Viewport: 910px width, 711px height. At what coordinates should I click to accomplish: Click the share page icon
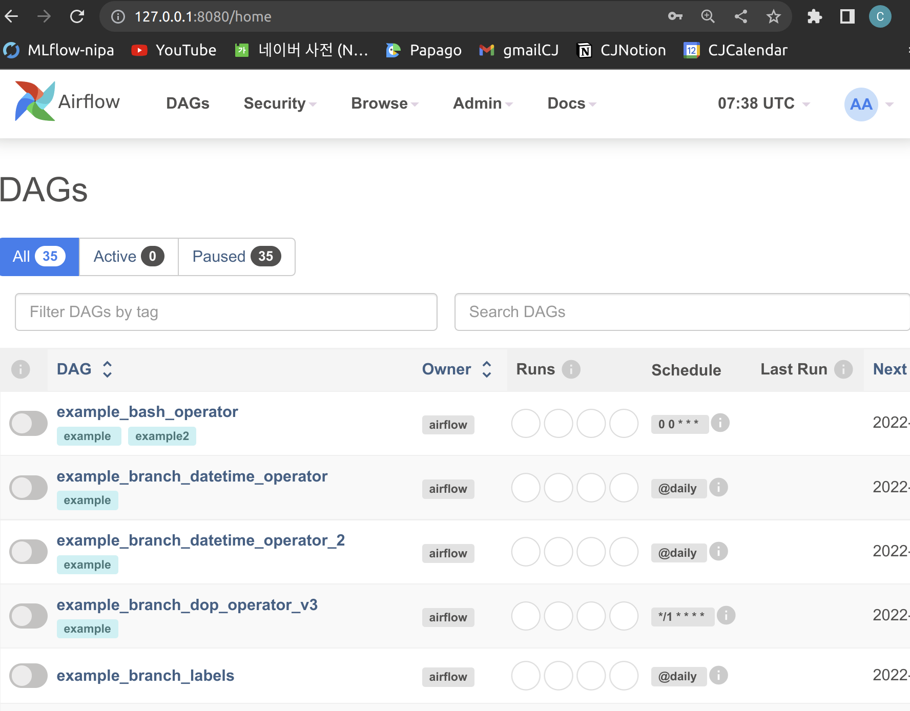point(741,16)
